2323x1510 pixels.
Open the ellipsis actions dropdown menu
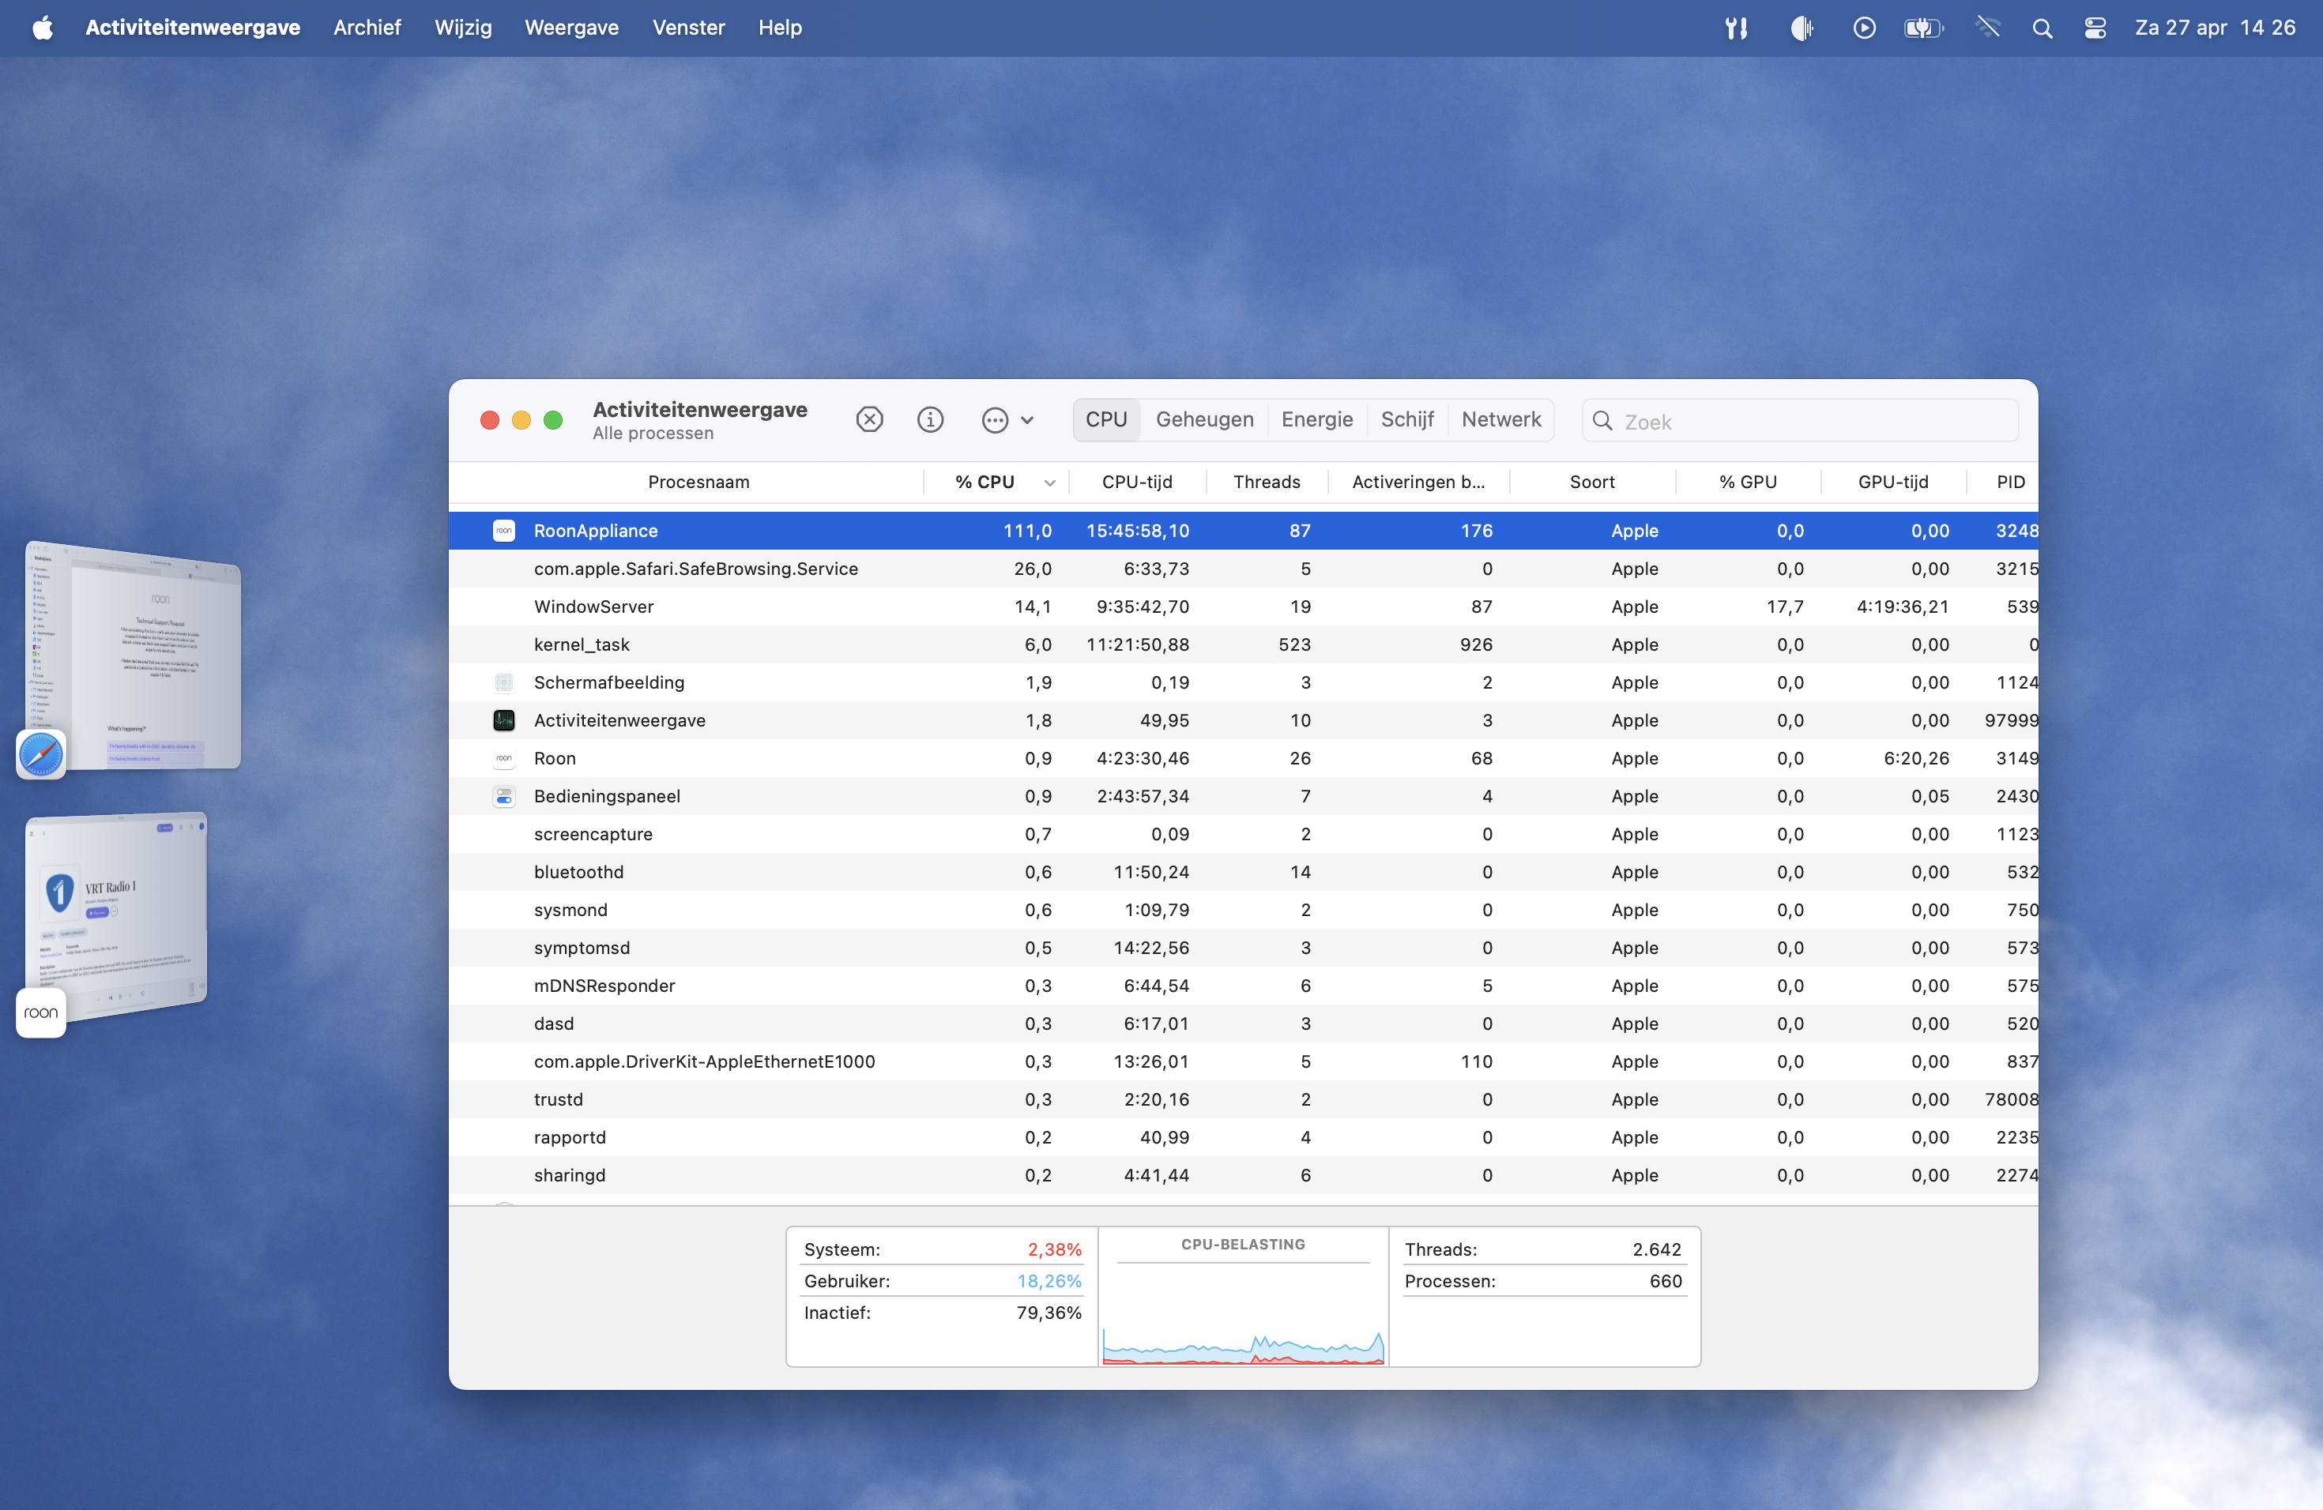pos(1007,419)
